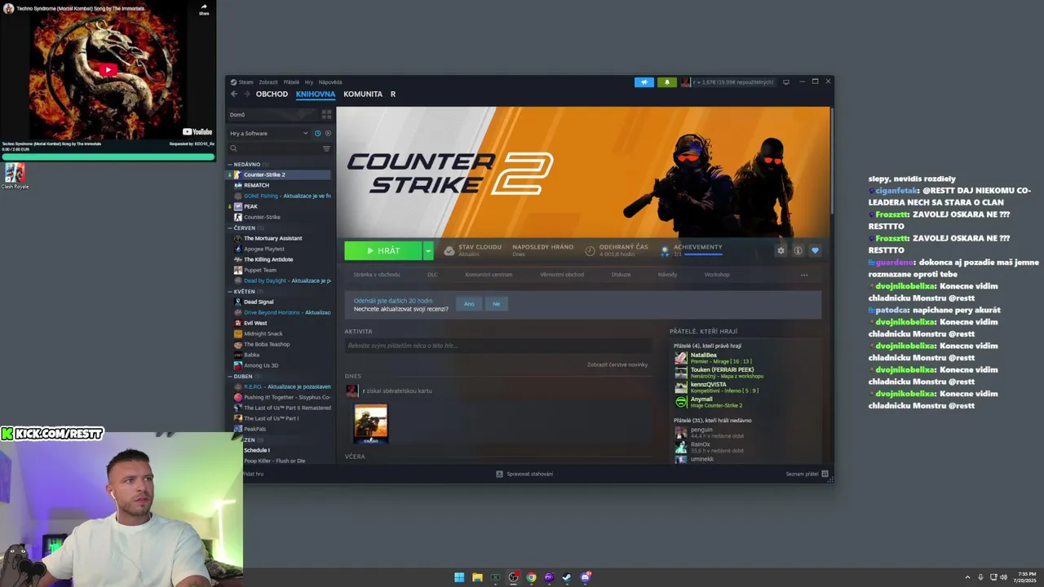Image resolution: width=1044 pixels, height=587 pixels.
Task: Click the 'Zobrazit čerstvé novinky' link
Action: tap(617, 364)
